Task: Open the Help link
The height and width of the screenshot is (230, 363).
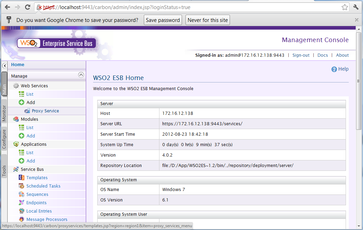Action: click(343, 69)
